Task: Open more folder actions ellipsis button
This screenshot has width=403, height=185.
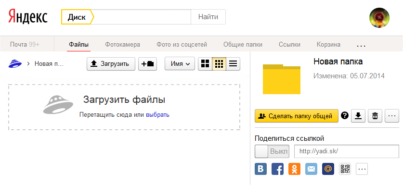Action: coord(392,116)
